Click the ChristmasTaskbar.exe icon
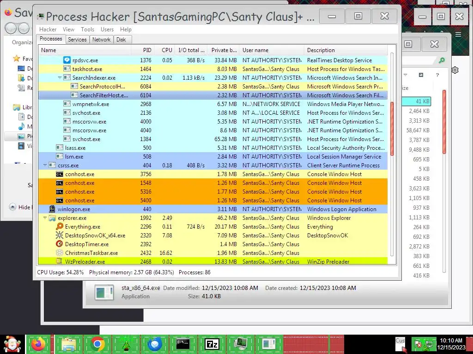Viewport: 473px width, 354px height. (x=60, y=253)
